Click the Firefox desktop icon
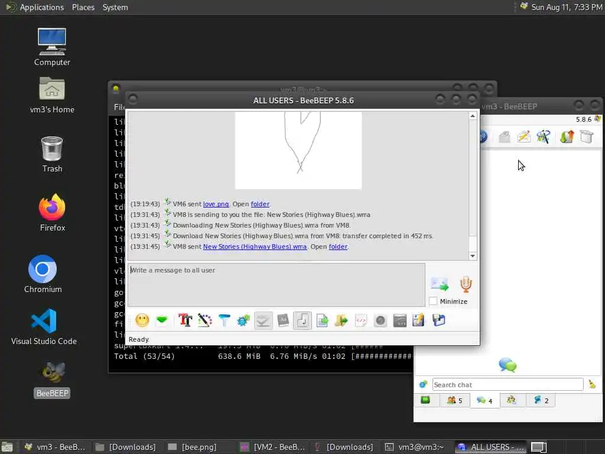 [52, 212]
